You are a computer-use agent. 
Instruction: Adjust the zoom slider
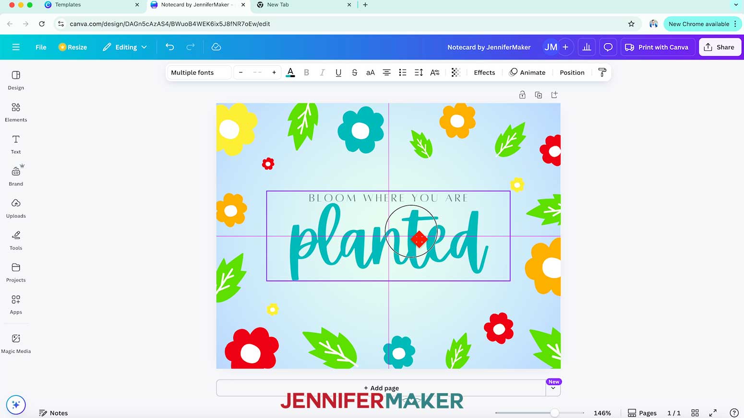pos(554,413)
